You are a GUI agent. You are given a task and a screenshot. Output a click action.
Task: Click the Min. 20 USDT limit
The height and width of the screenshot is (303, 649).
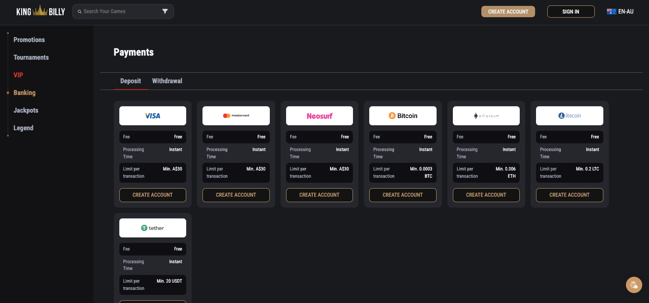[x=169, y=281]
